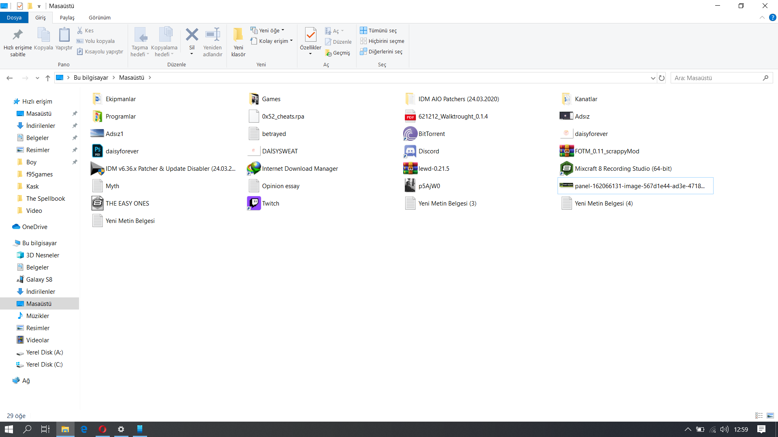Click Bu bilgisayar in the address breadcrumb
This screenshot has width=778, height=437.
tap(91, 78)
